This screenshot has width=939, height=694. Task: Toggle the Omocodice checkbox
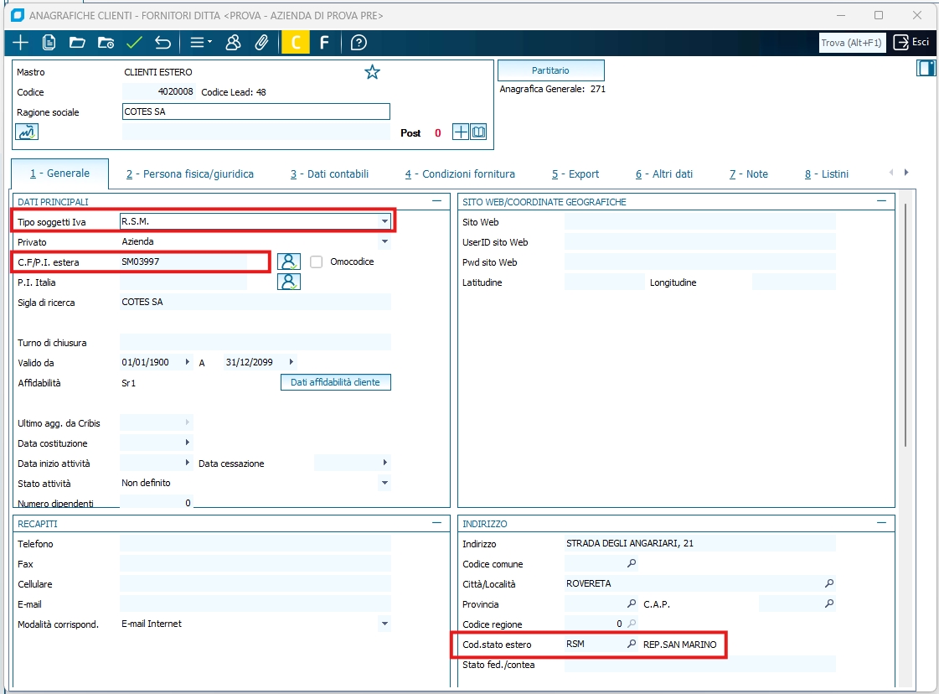coord(316,262)
